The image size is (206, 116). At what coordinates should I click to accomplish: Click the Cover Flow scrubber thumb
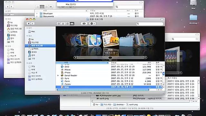coord(110,58)
